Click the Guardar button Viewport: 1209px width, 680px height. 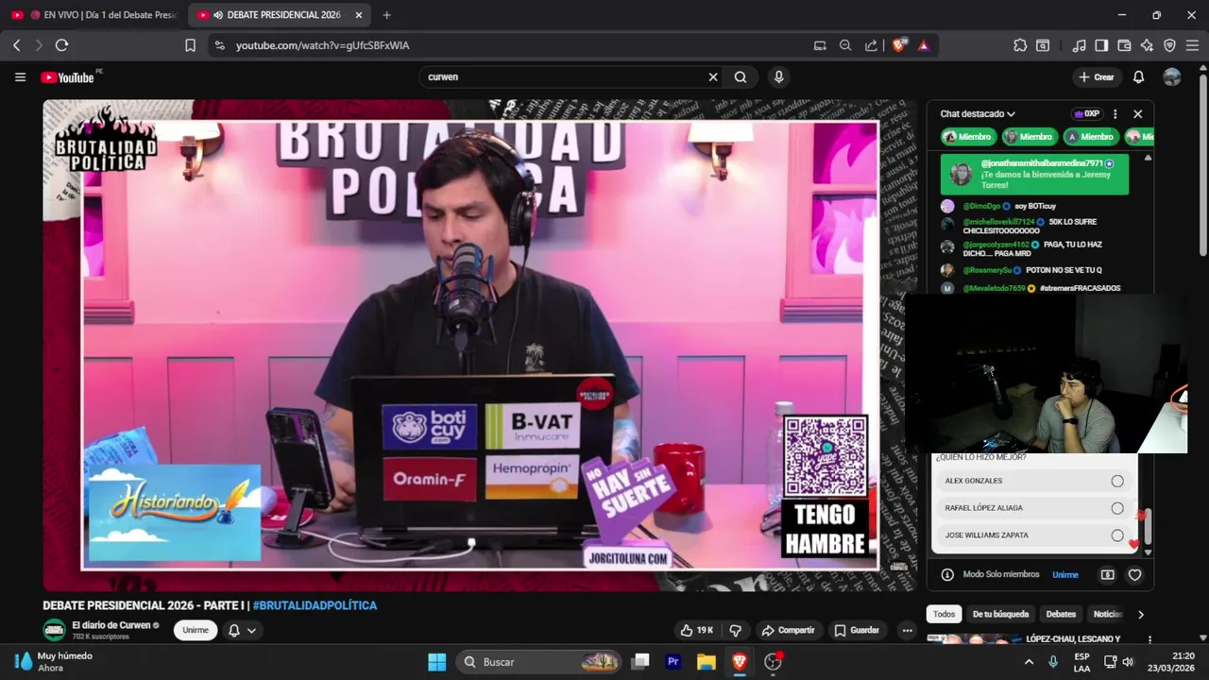(x=857, y=630)
